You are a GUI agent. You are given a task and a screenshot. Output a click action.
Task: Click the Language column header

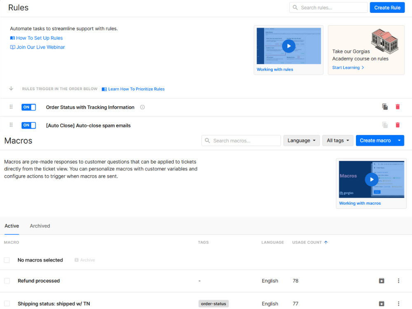(272, 242)
